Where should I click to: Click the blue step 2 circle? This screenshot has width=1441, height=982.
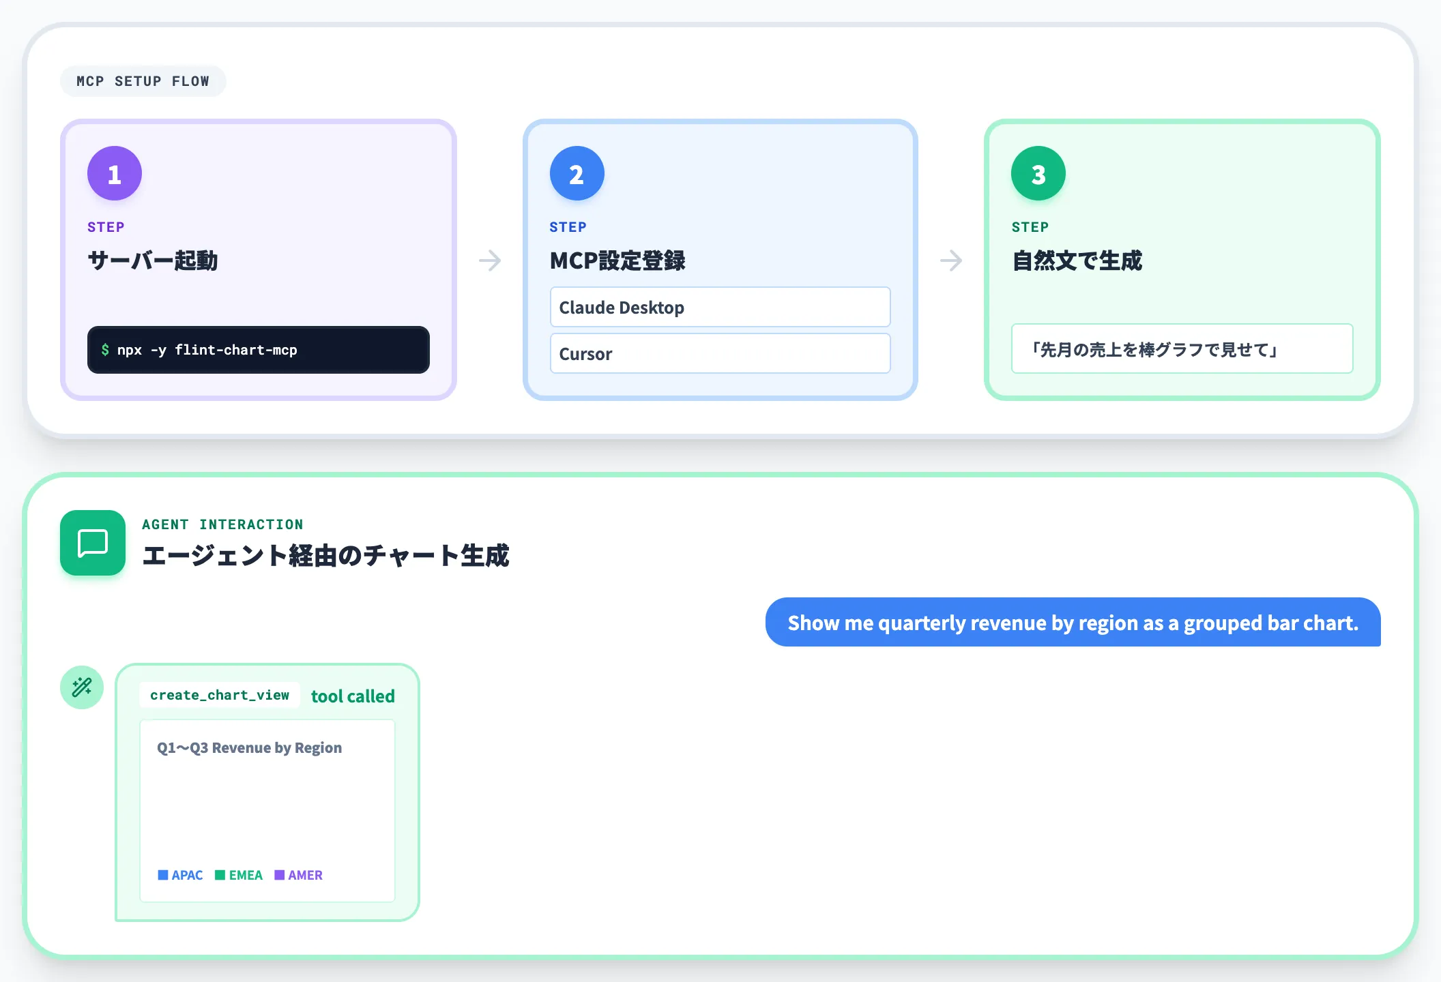tap(577, 173)
